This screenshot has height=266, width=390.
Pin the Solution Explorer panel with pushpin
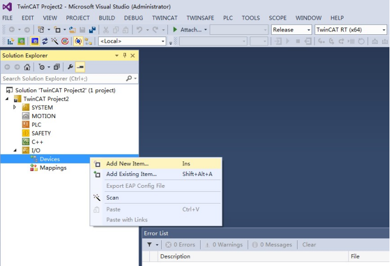(125, 55)
